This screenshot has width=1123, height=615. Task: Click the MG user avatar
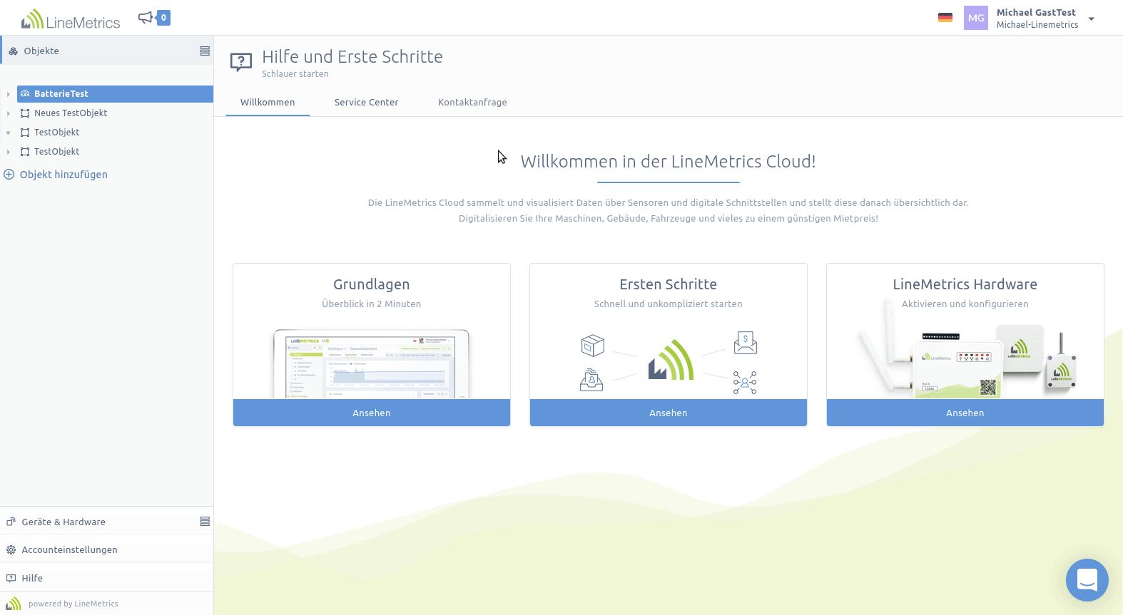[x=976, y=18]
